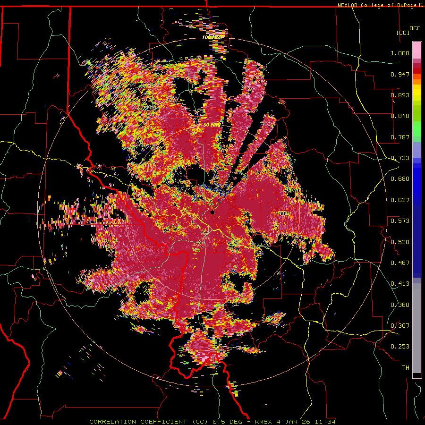Screen dimensions: 425x425
Task: Select the 0.787 scale value
Action: [x=400, y=137]
